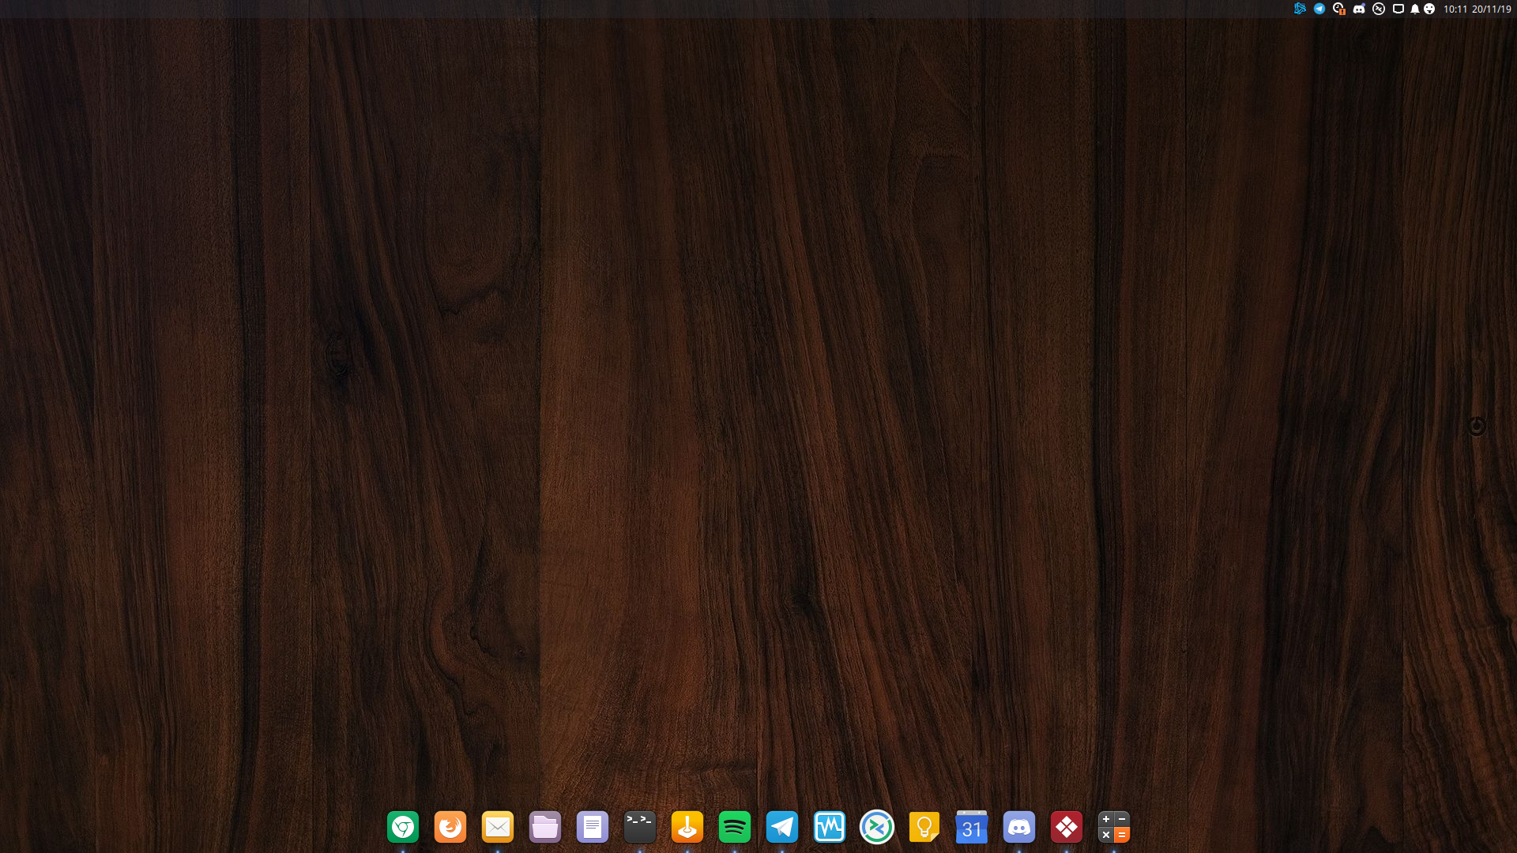Screen dimensions: 1517x853
Task: Open the clock with warning tray icon
Action: [x=1339, y=9]
